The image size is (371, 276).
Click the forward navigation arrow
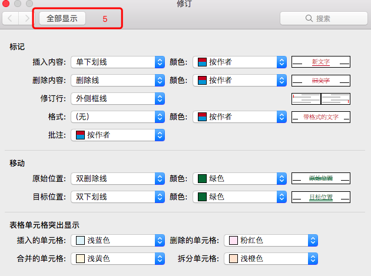[26, 18]
